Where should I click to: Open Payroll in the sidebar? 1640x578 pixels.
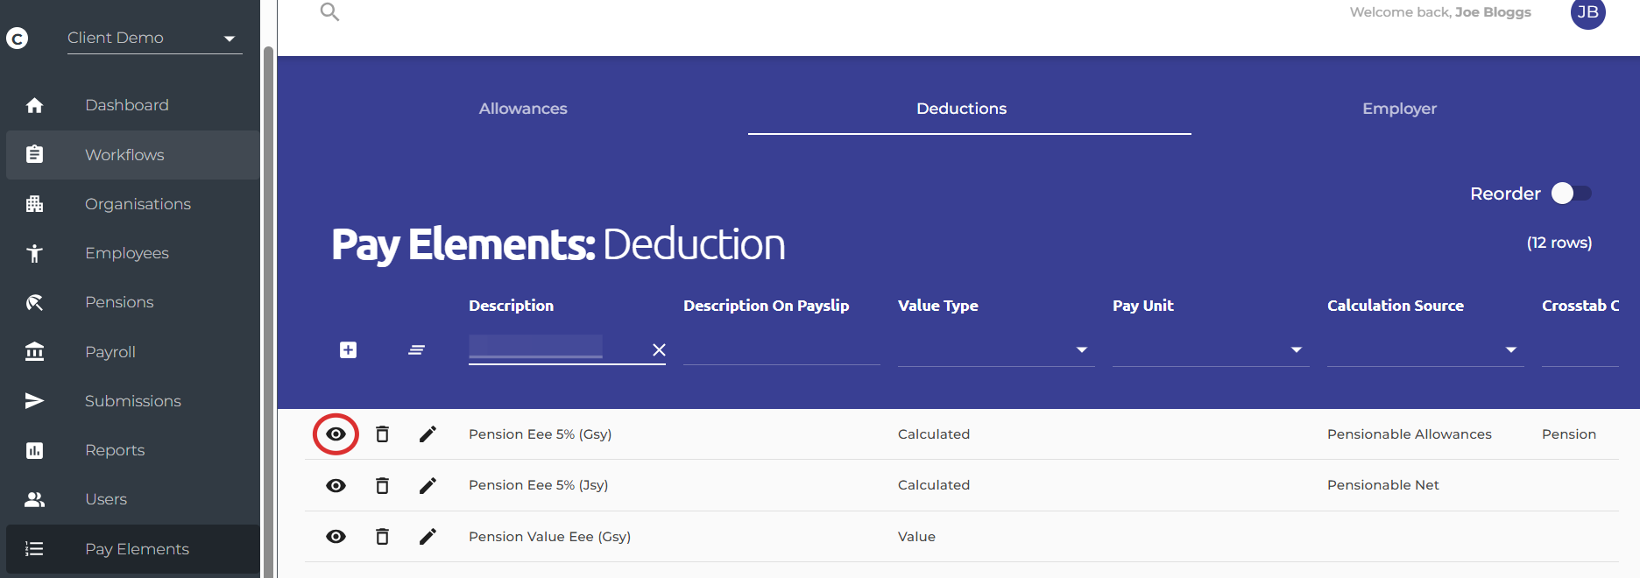tap(132, 352)
